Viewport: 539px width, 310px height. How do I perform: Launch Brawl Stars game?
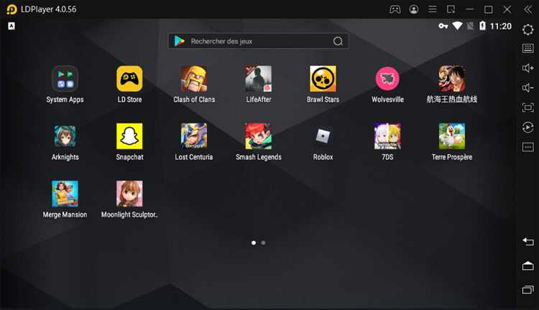pyautogui.click(x=323, y=79)
